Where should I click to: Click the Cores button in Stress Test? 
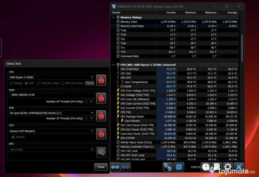(89, 84)
